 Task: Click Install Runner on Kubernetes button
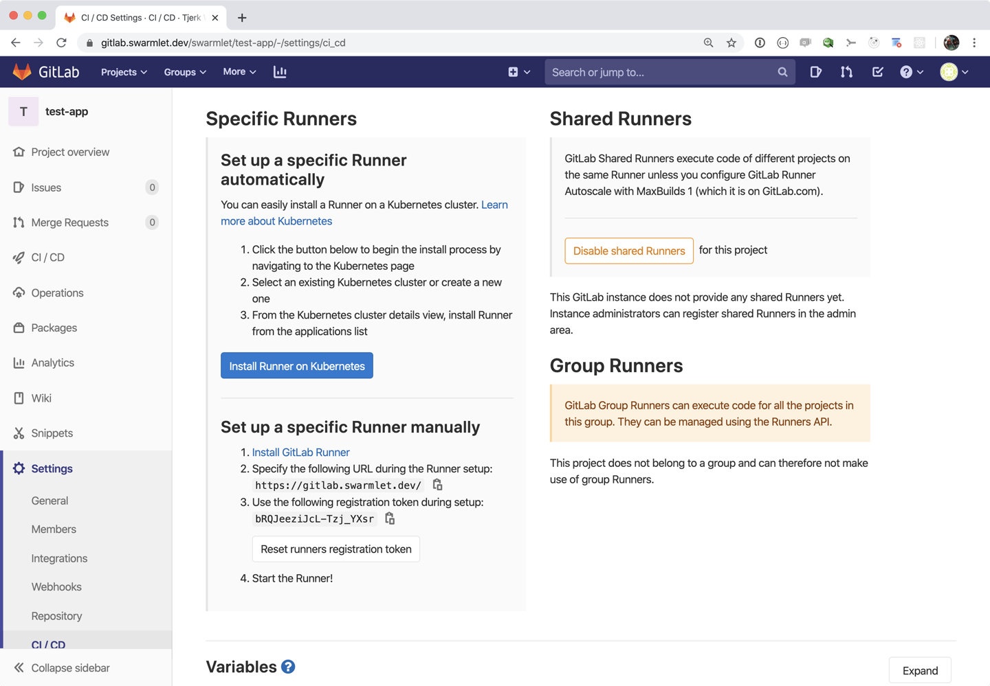(x=297, y=366)
